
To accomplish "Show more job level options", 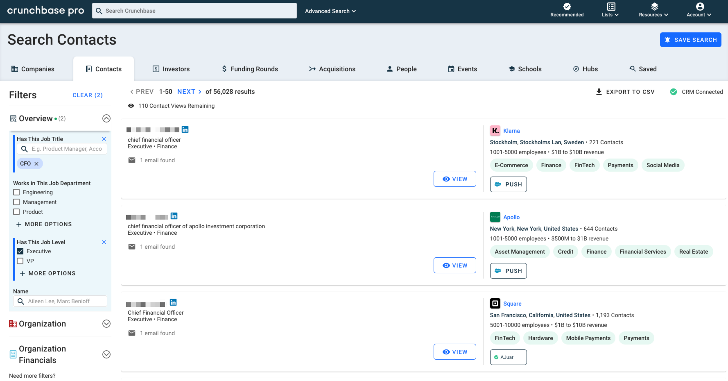I will click(x=47, y=273).
